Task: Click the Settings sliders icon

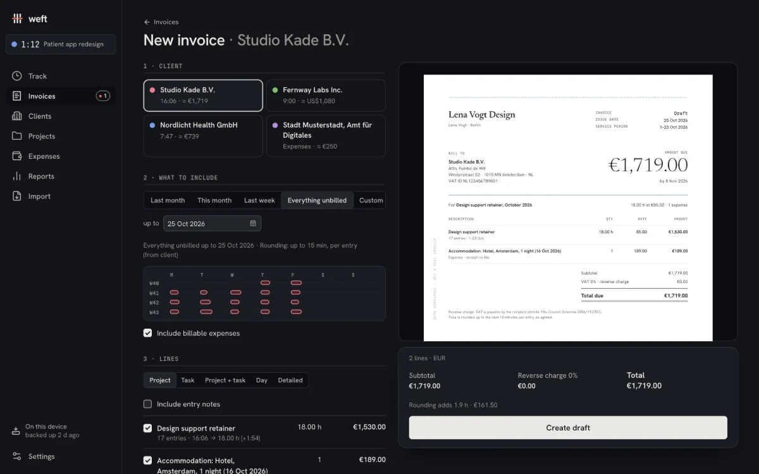Action: coord(17,456)
